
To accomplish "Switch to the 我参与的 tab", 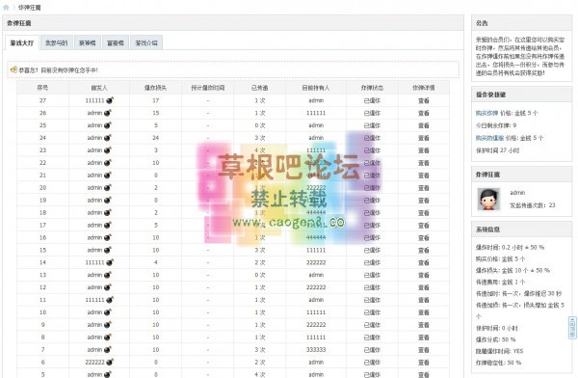I will coord(57,42).
